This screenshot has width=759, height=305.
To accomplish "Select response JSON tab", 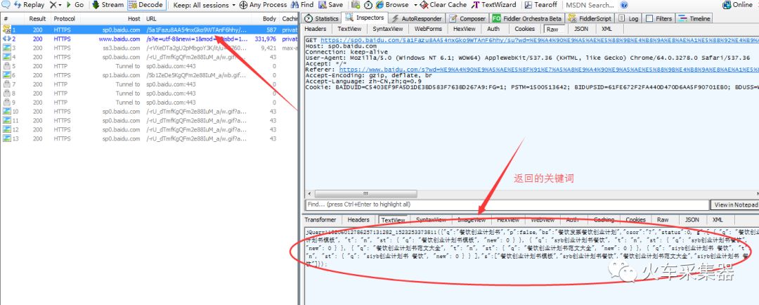I will (692, 220).
